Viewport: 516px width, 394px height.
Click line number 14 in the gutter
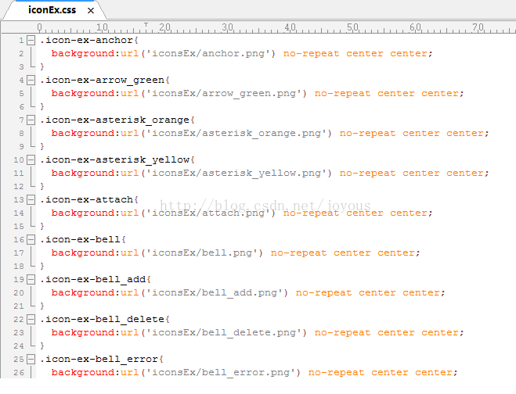tap(19, 213)
